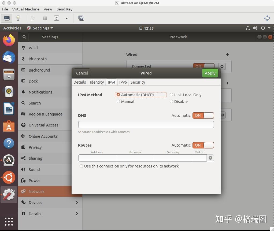This screenshot has height=231, width=274.
Task: Click the network status icon in the top bar
Action: point(247,28)
